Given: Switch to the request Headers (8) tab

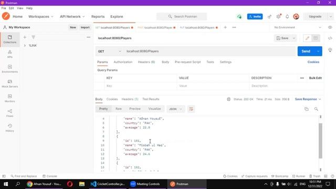Looking at the screenshot, I should 146,62.
